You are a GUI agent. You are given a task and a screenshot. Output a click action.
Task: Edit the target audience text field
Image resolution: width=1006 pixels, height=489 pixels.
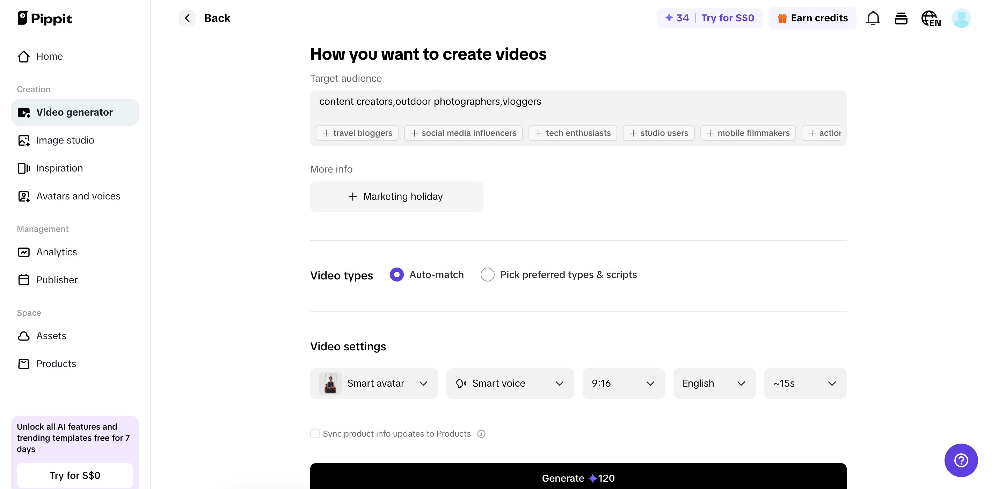(x=578, y=102)
